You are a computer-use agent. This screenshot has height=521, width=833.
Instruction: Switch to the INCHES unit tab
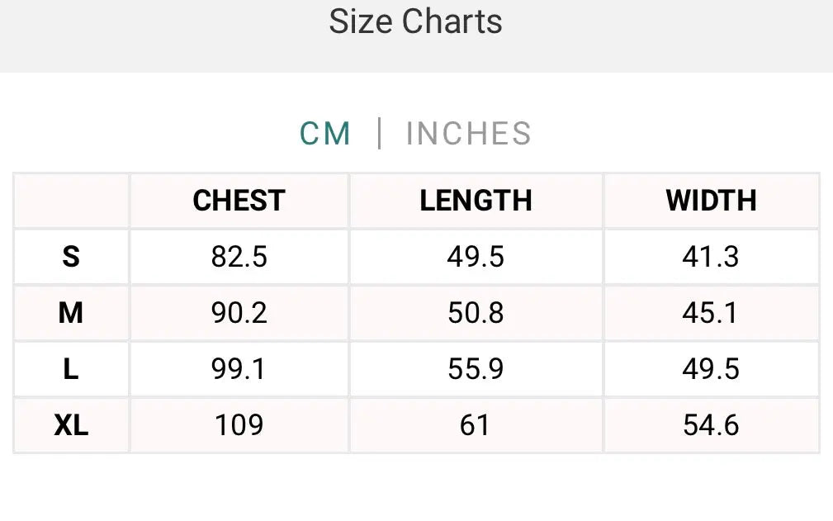468,134
